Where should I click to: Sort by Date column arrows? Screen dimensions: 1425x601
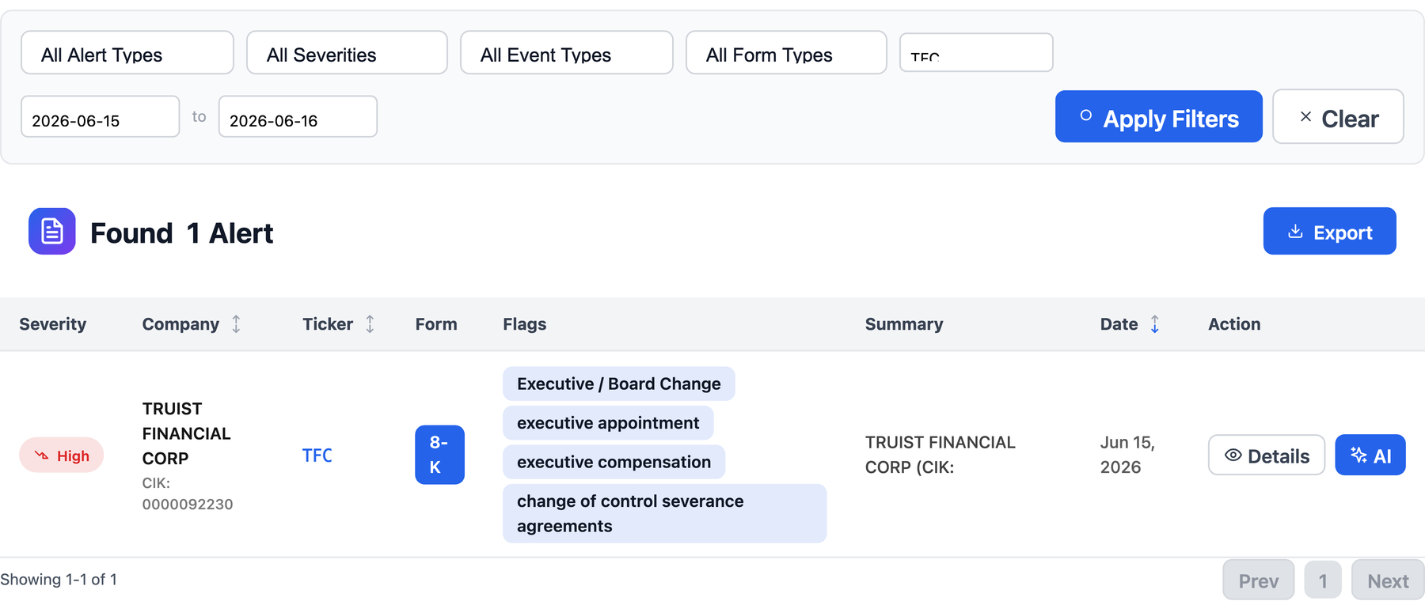point(1155,324)
